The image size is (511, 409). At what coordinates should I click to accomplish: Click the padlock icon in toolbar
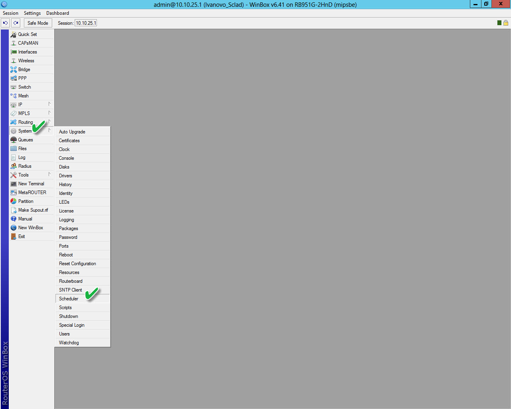point(506,23)
